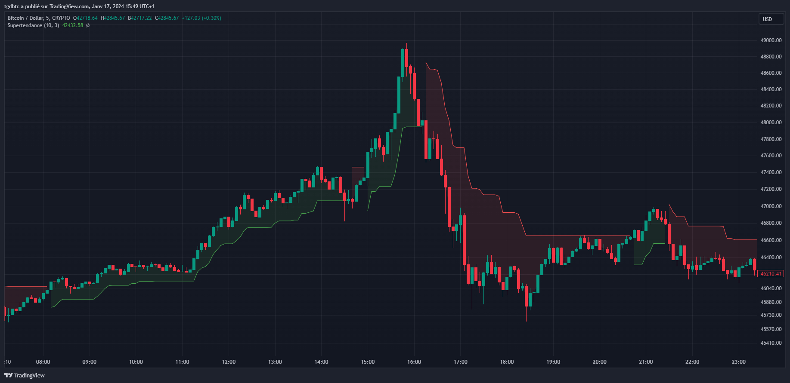The width and height of the screenshot is (790, 383).
Task: Click the 17:00 time axis label
Action: point(461,362)
